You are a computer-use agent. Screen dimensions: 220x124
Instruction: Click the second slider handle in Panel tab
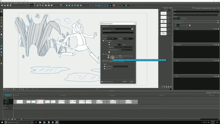(x=218, y=23)
